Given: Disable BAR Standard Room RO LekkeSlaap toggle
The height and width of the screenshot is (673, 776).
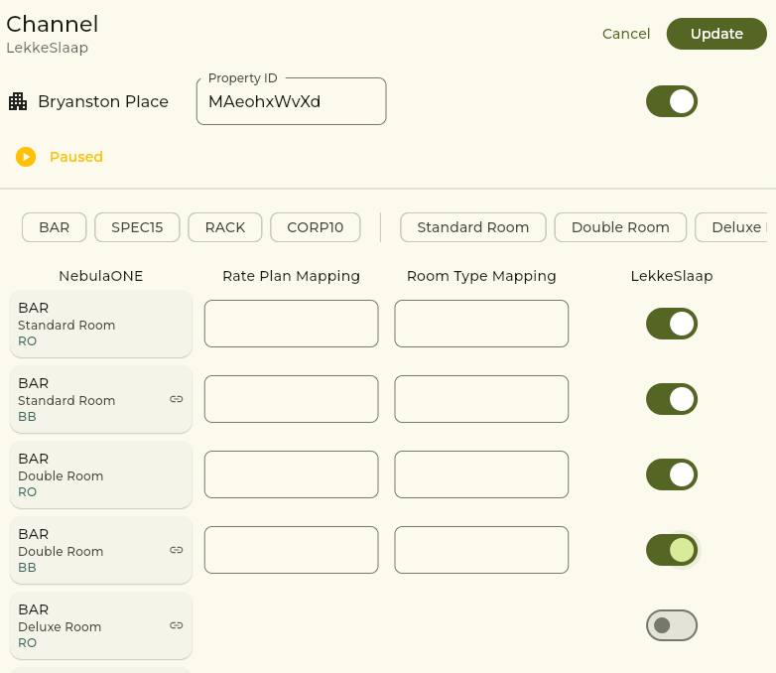Looking at the screenshot, I should pos(672,324).
